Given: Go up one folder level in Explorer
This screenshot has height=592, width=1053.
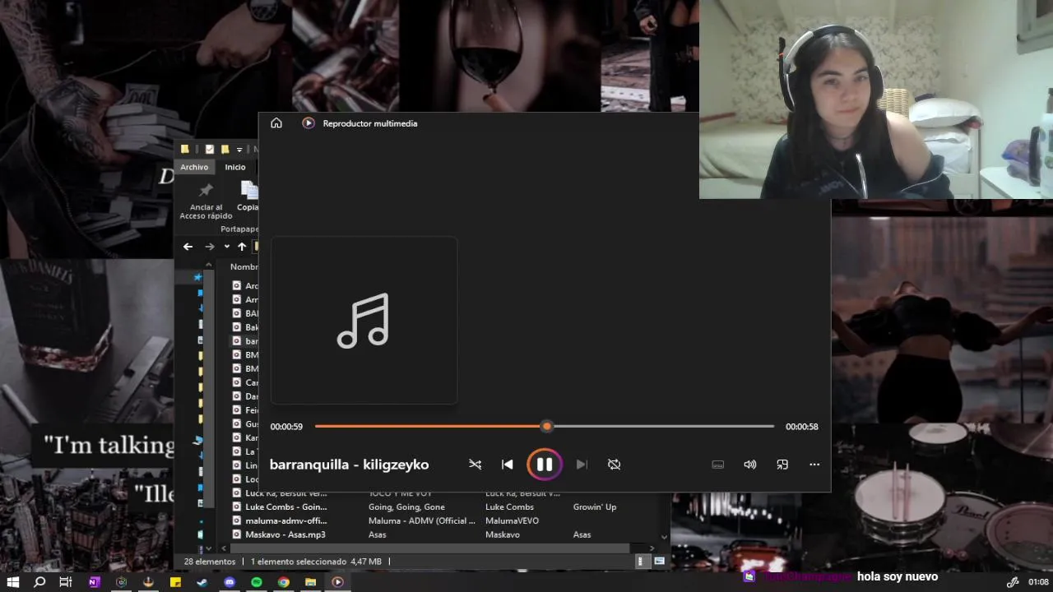Looking at the screenshot, I should [242, 247].
